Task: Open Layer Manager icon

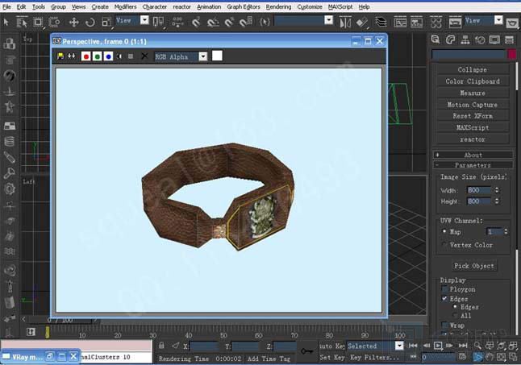Action: tap(381, 23)
